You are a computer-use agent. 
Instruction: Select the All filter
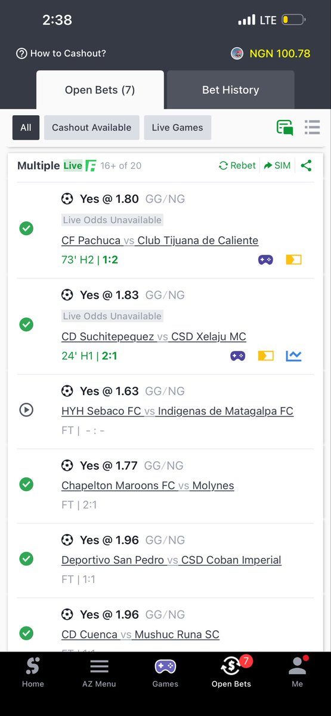pyautogui.click(x=26, y=127)
